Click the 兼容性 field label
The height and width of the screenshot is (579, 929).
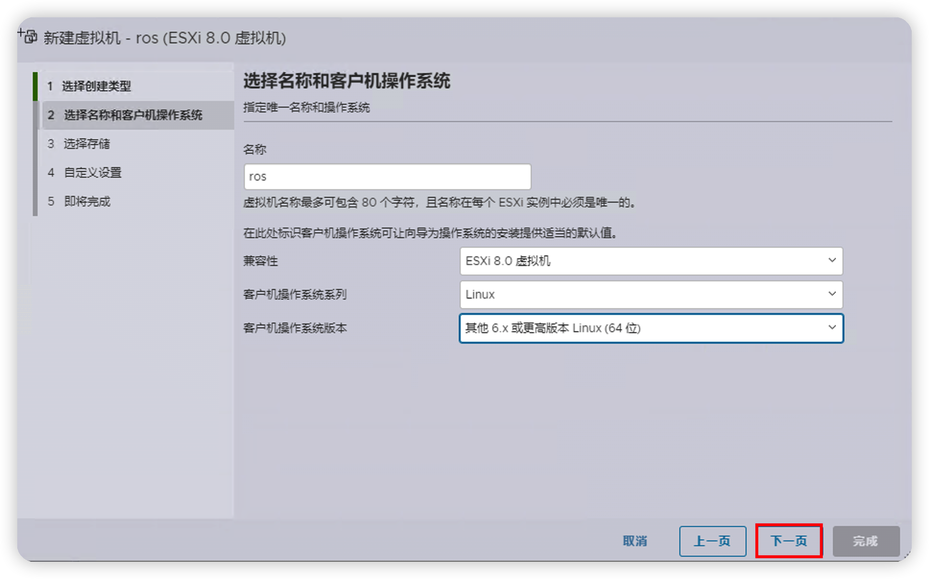(x=261, y=261)
